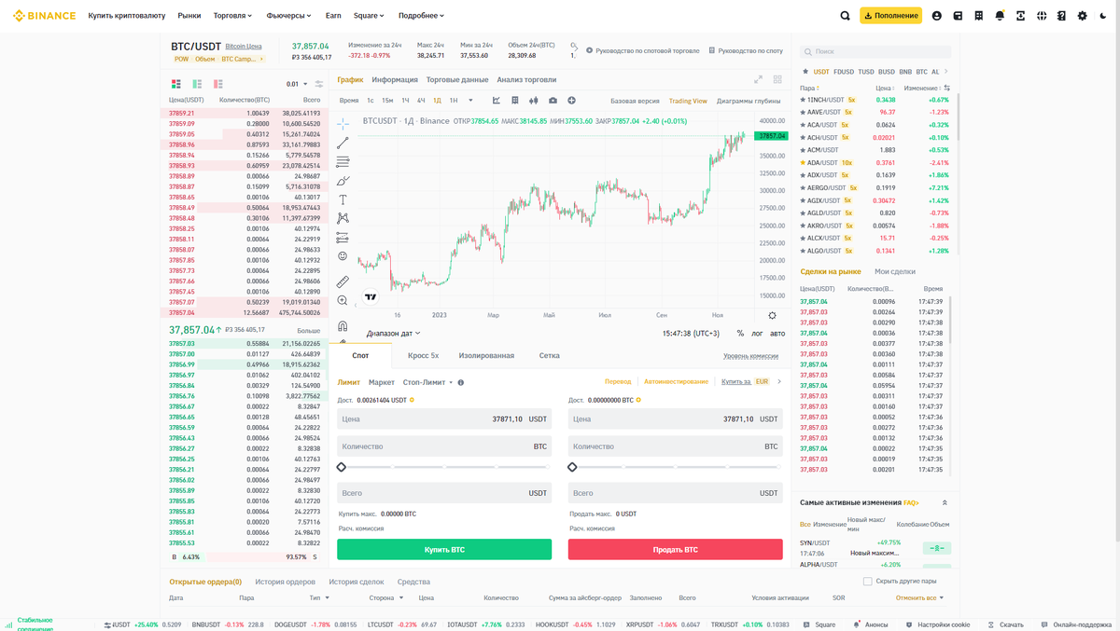Show favorites with star filter tab
The width and height of the screenshot is (1120, 631).
point(805,72)
